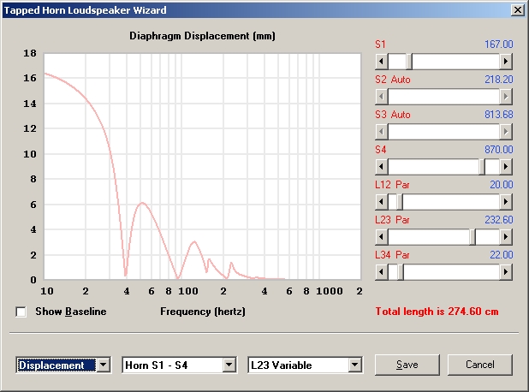Click the S3 Auto label

[393, 115]
